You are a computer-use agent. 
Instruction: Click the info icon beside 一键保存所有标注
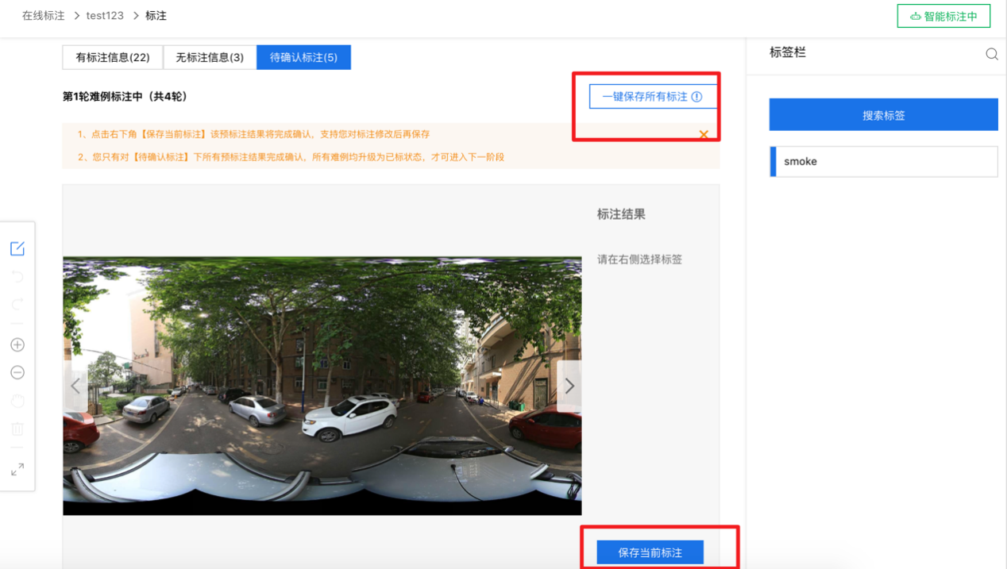696,97
